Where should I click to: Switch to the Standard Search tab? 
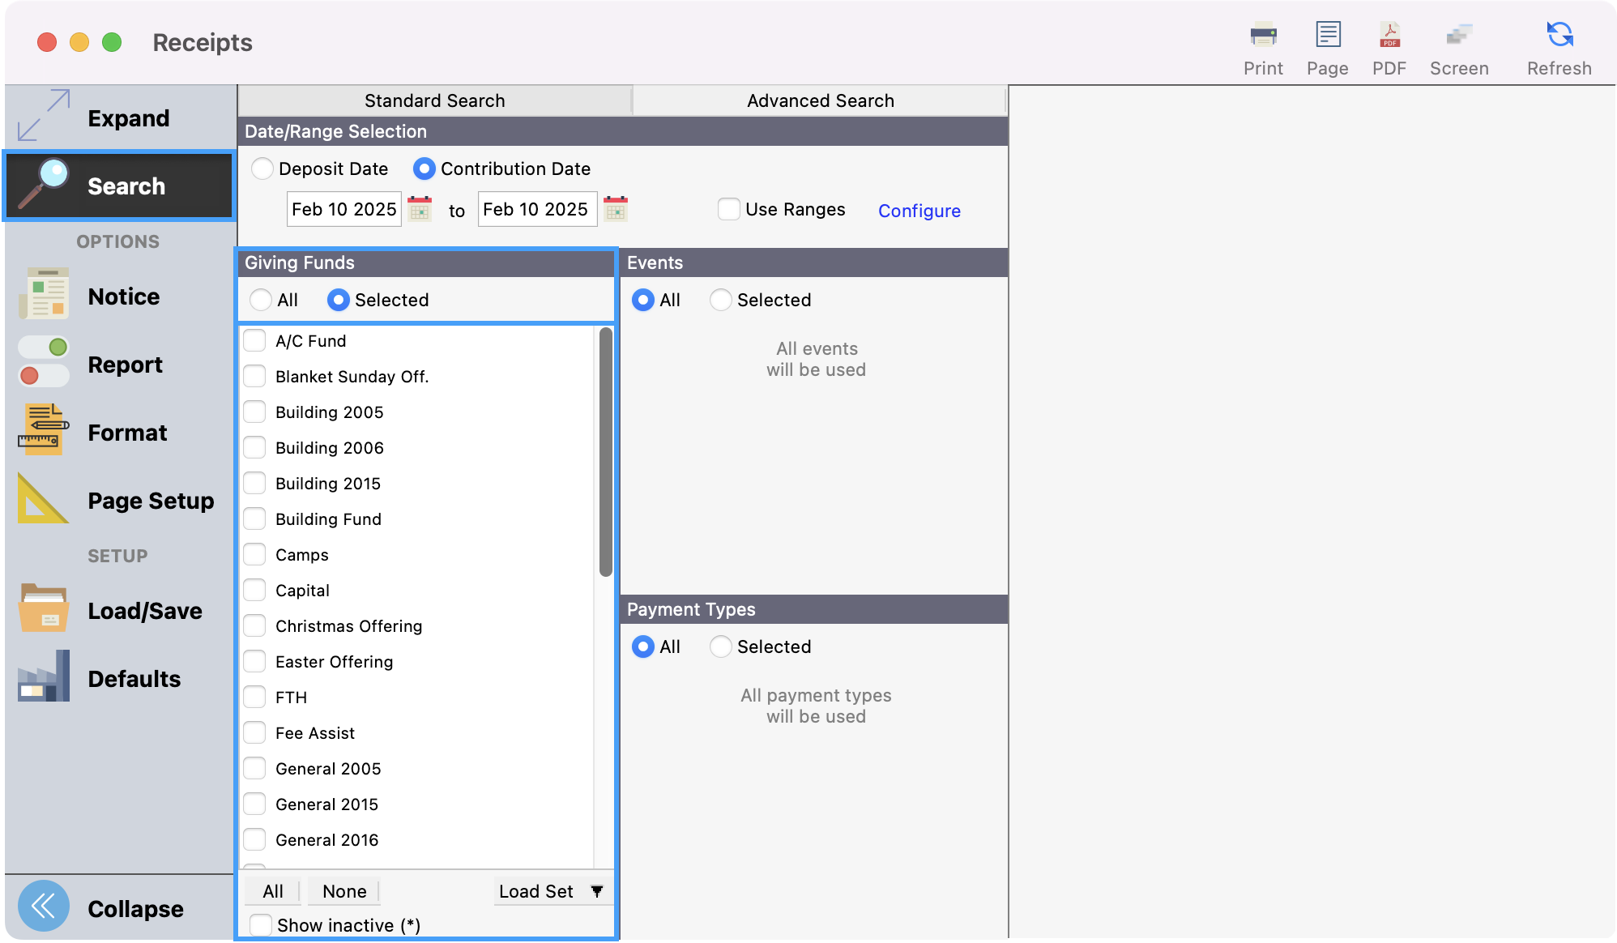434,100
